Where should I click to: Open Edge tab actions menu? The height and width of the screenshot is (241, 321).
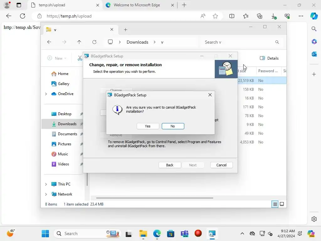(x=18, y=5)
